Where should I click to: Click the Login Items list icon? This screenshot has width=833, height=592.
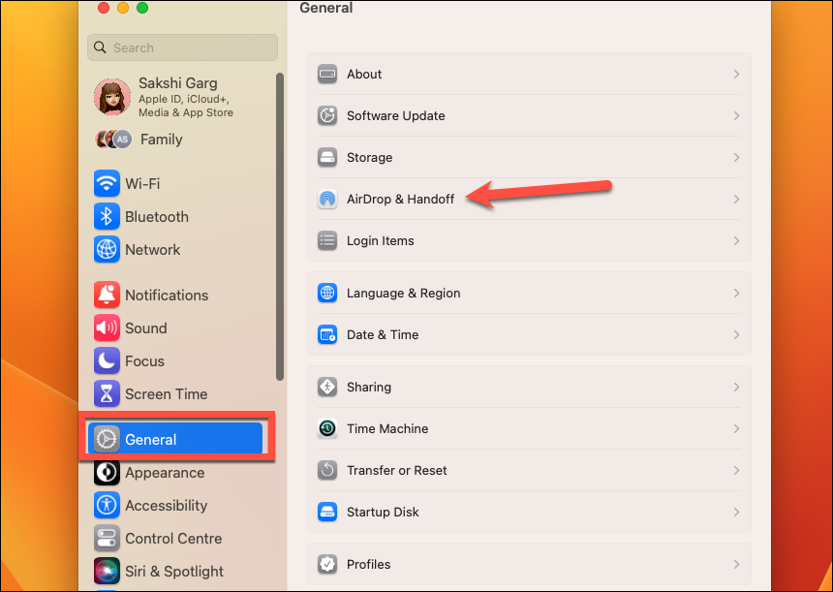327,240
